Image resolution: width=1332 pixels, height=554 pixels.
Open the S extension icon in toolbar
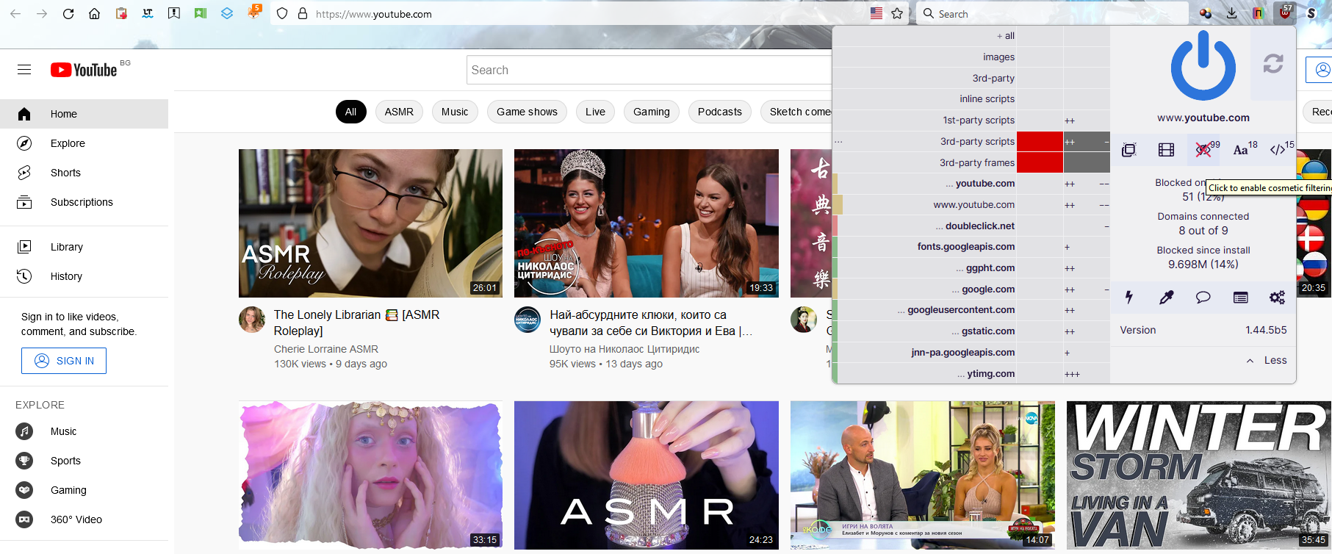coord(1311,13)
